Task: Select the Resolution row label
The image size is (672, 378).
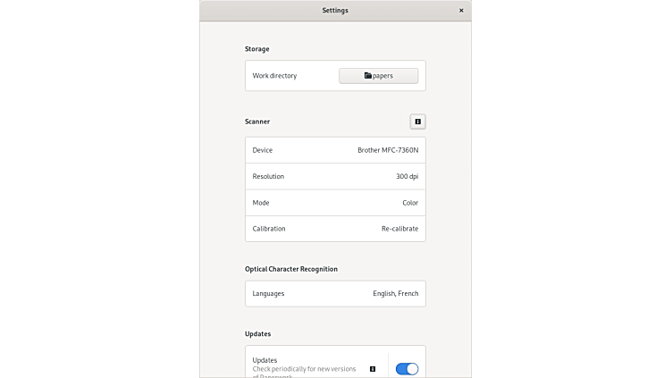Action: point(268,176)
